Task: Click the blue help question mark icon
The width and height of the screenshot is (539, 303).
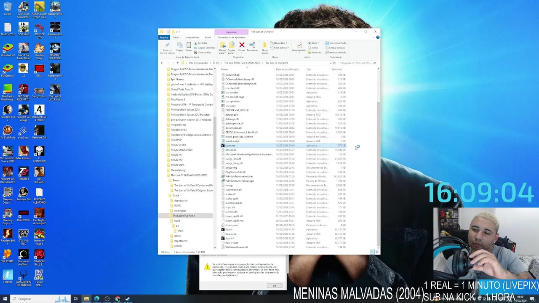Action: 378,37
